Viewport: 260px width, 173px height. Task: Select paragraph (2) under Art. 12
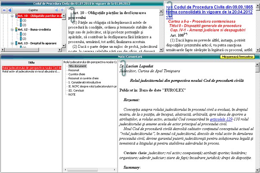pos(24,39)
